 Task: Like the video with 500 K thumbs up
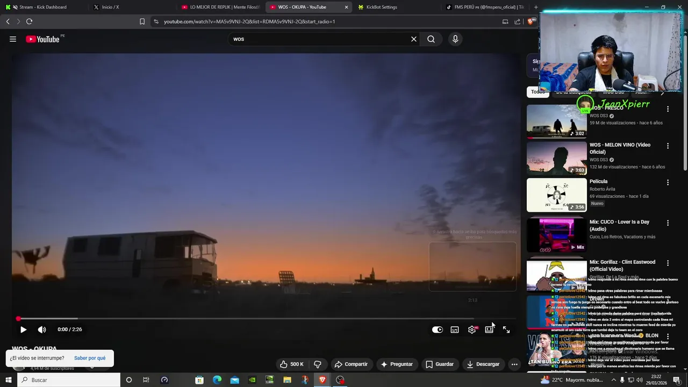(x=292, y=364)
